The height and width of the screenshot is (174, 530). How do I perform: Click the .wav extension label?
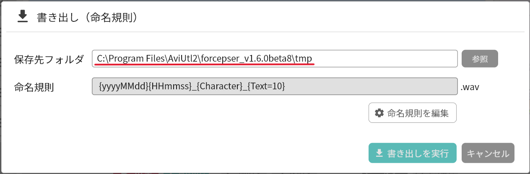470,87
